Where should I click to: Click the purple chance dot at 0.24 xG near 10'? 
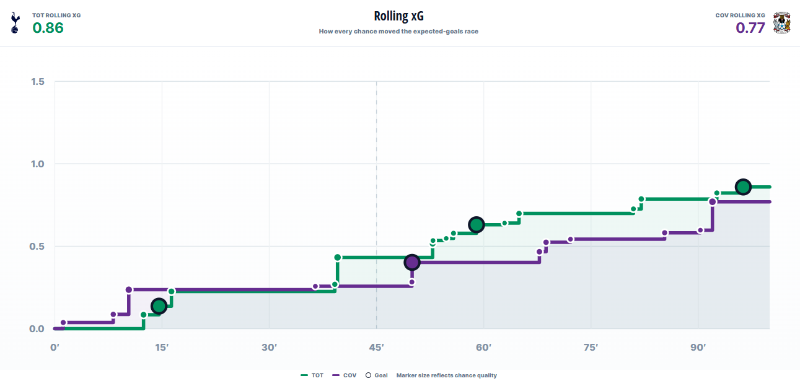pos(129,290)
